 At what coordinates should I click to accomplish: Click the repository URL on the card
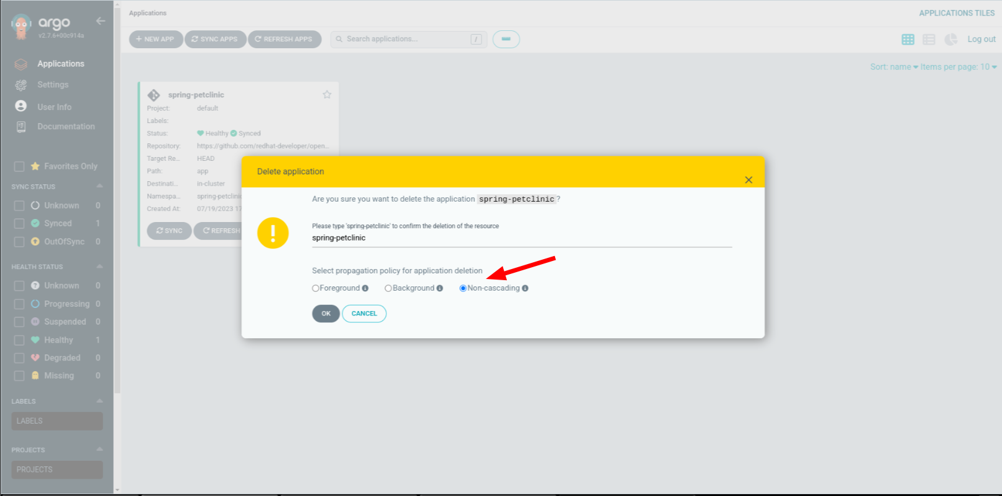point(263,146)
